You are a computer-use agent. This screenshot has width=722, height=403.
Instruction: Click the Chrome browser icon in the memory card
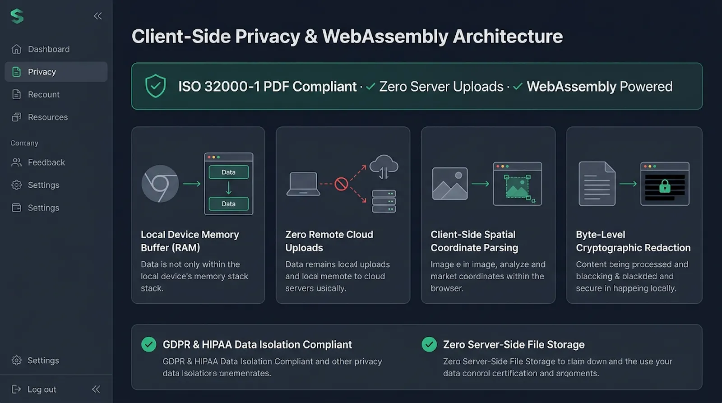coord(160,184)
